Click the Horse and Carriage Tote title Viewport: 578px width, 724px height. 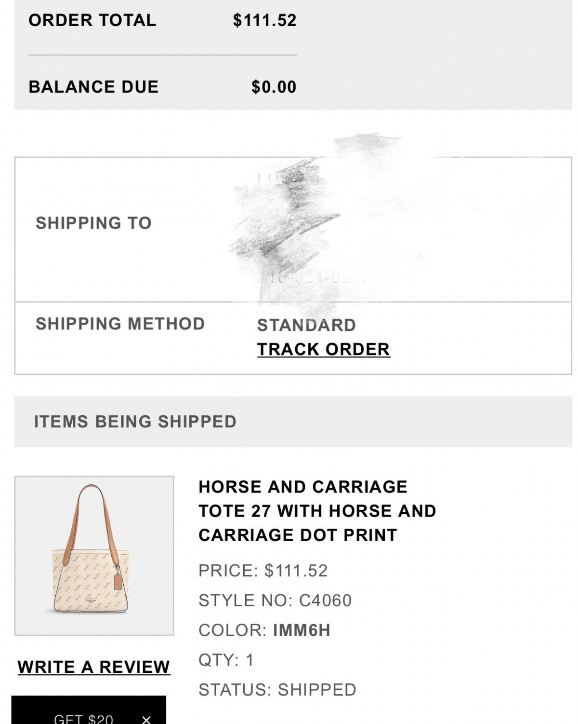317,511
